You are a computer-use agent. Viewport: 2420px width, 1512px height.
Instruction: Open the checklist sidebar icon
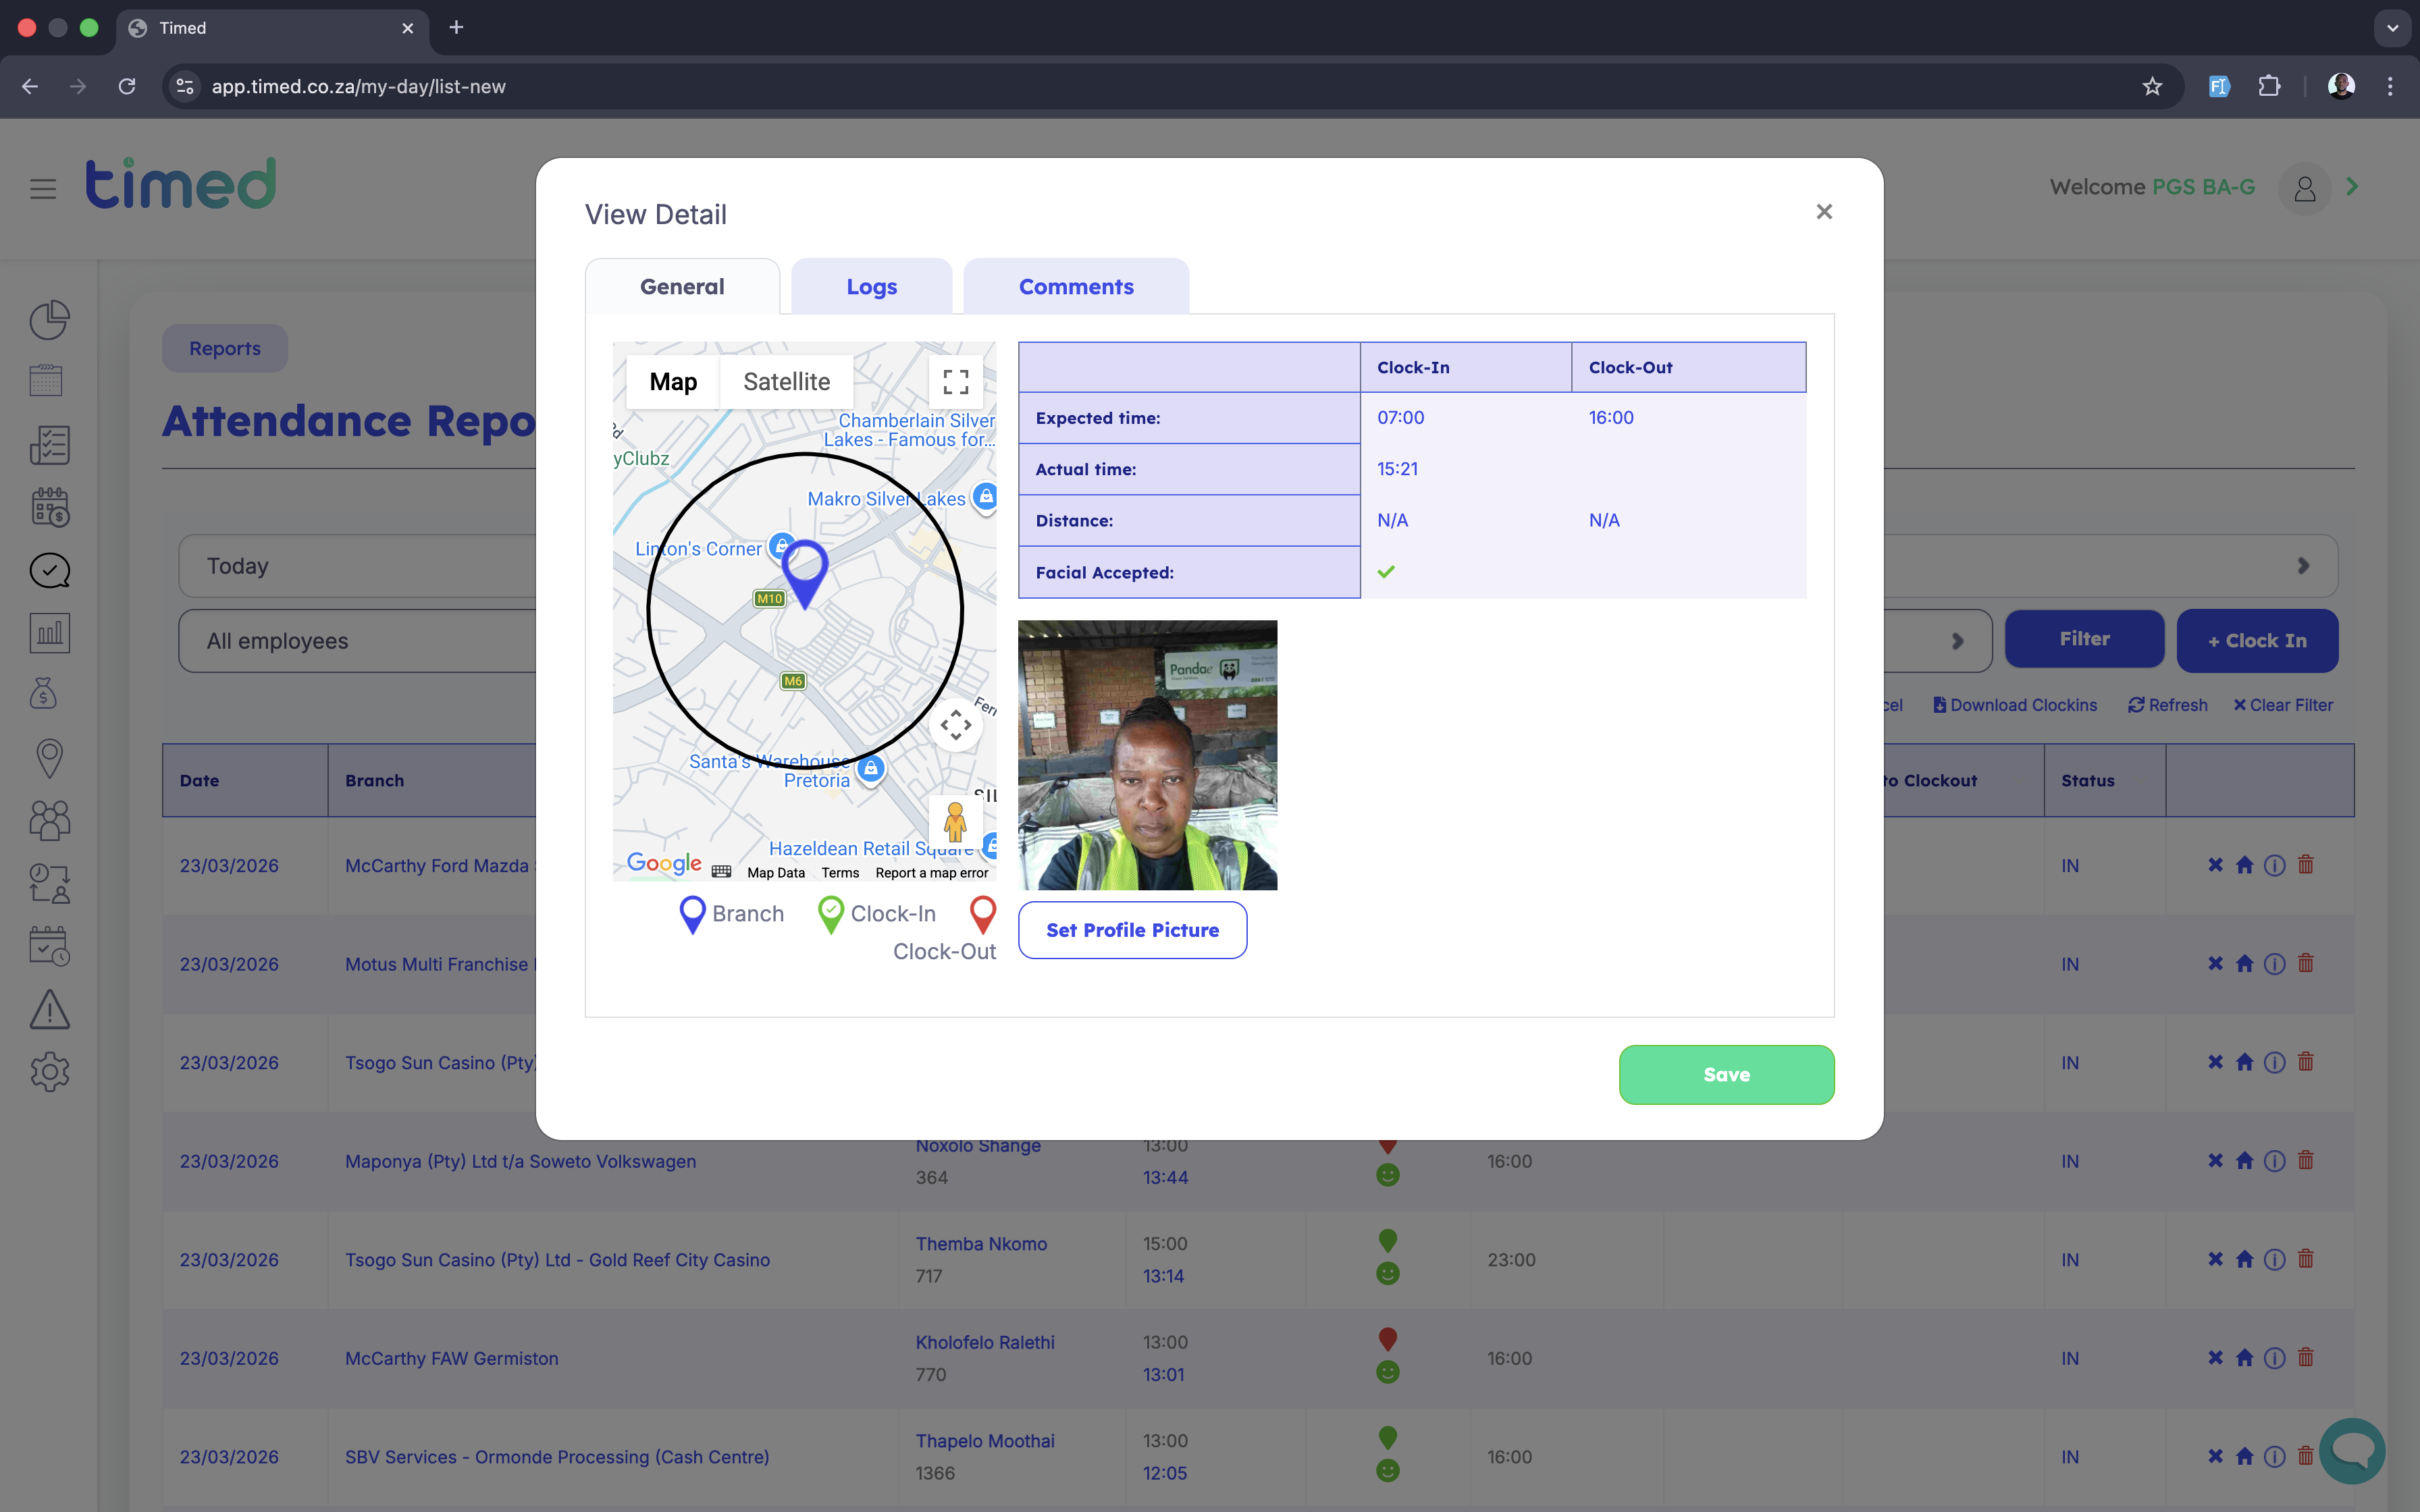pyautogui.click(x=49, y=445)
